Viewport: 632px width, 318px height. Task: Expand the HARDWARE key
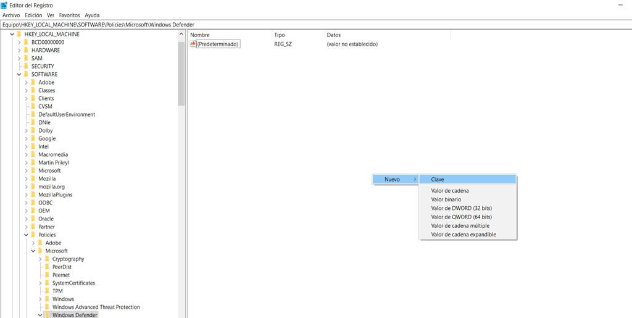coord(19,51)
